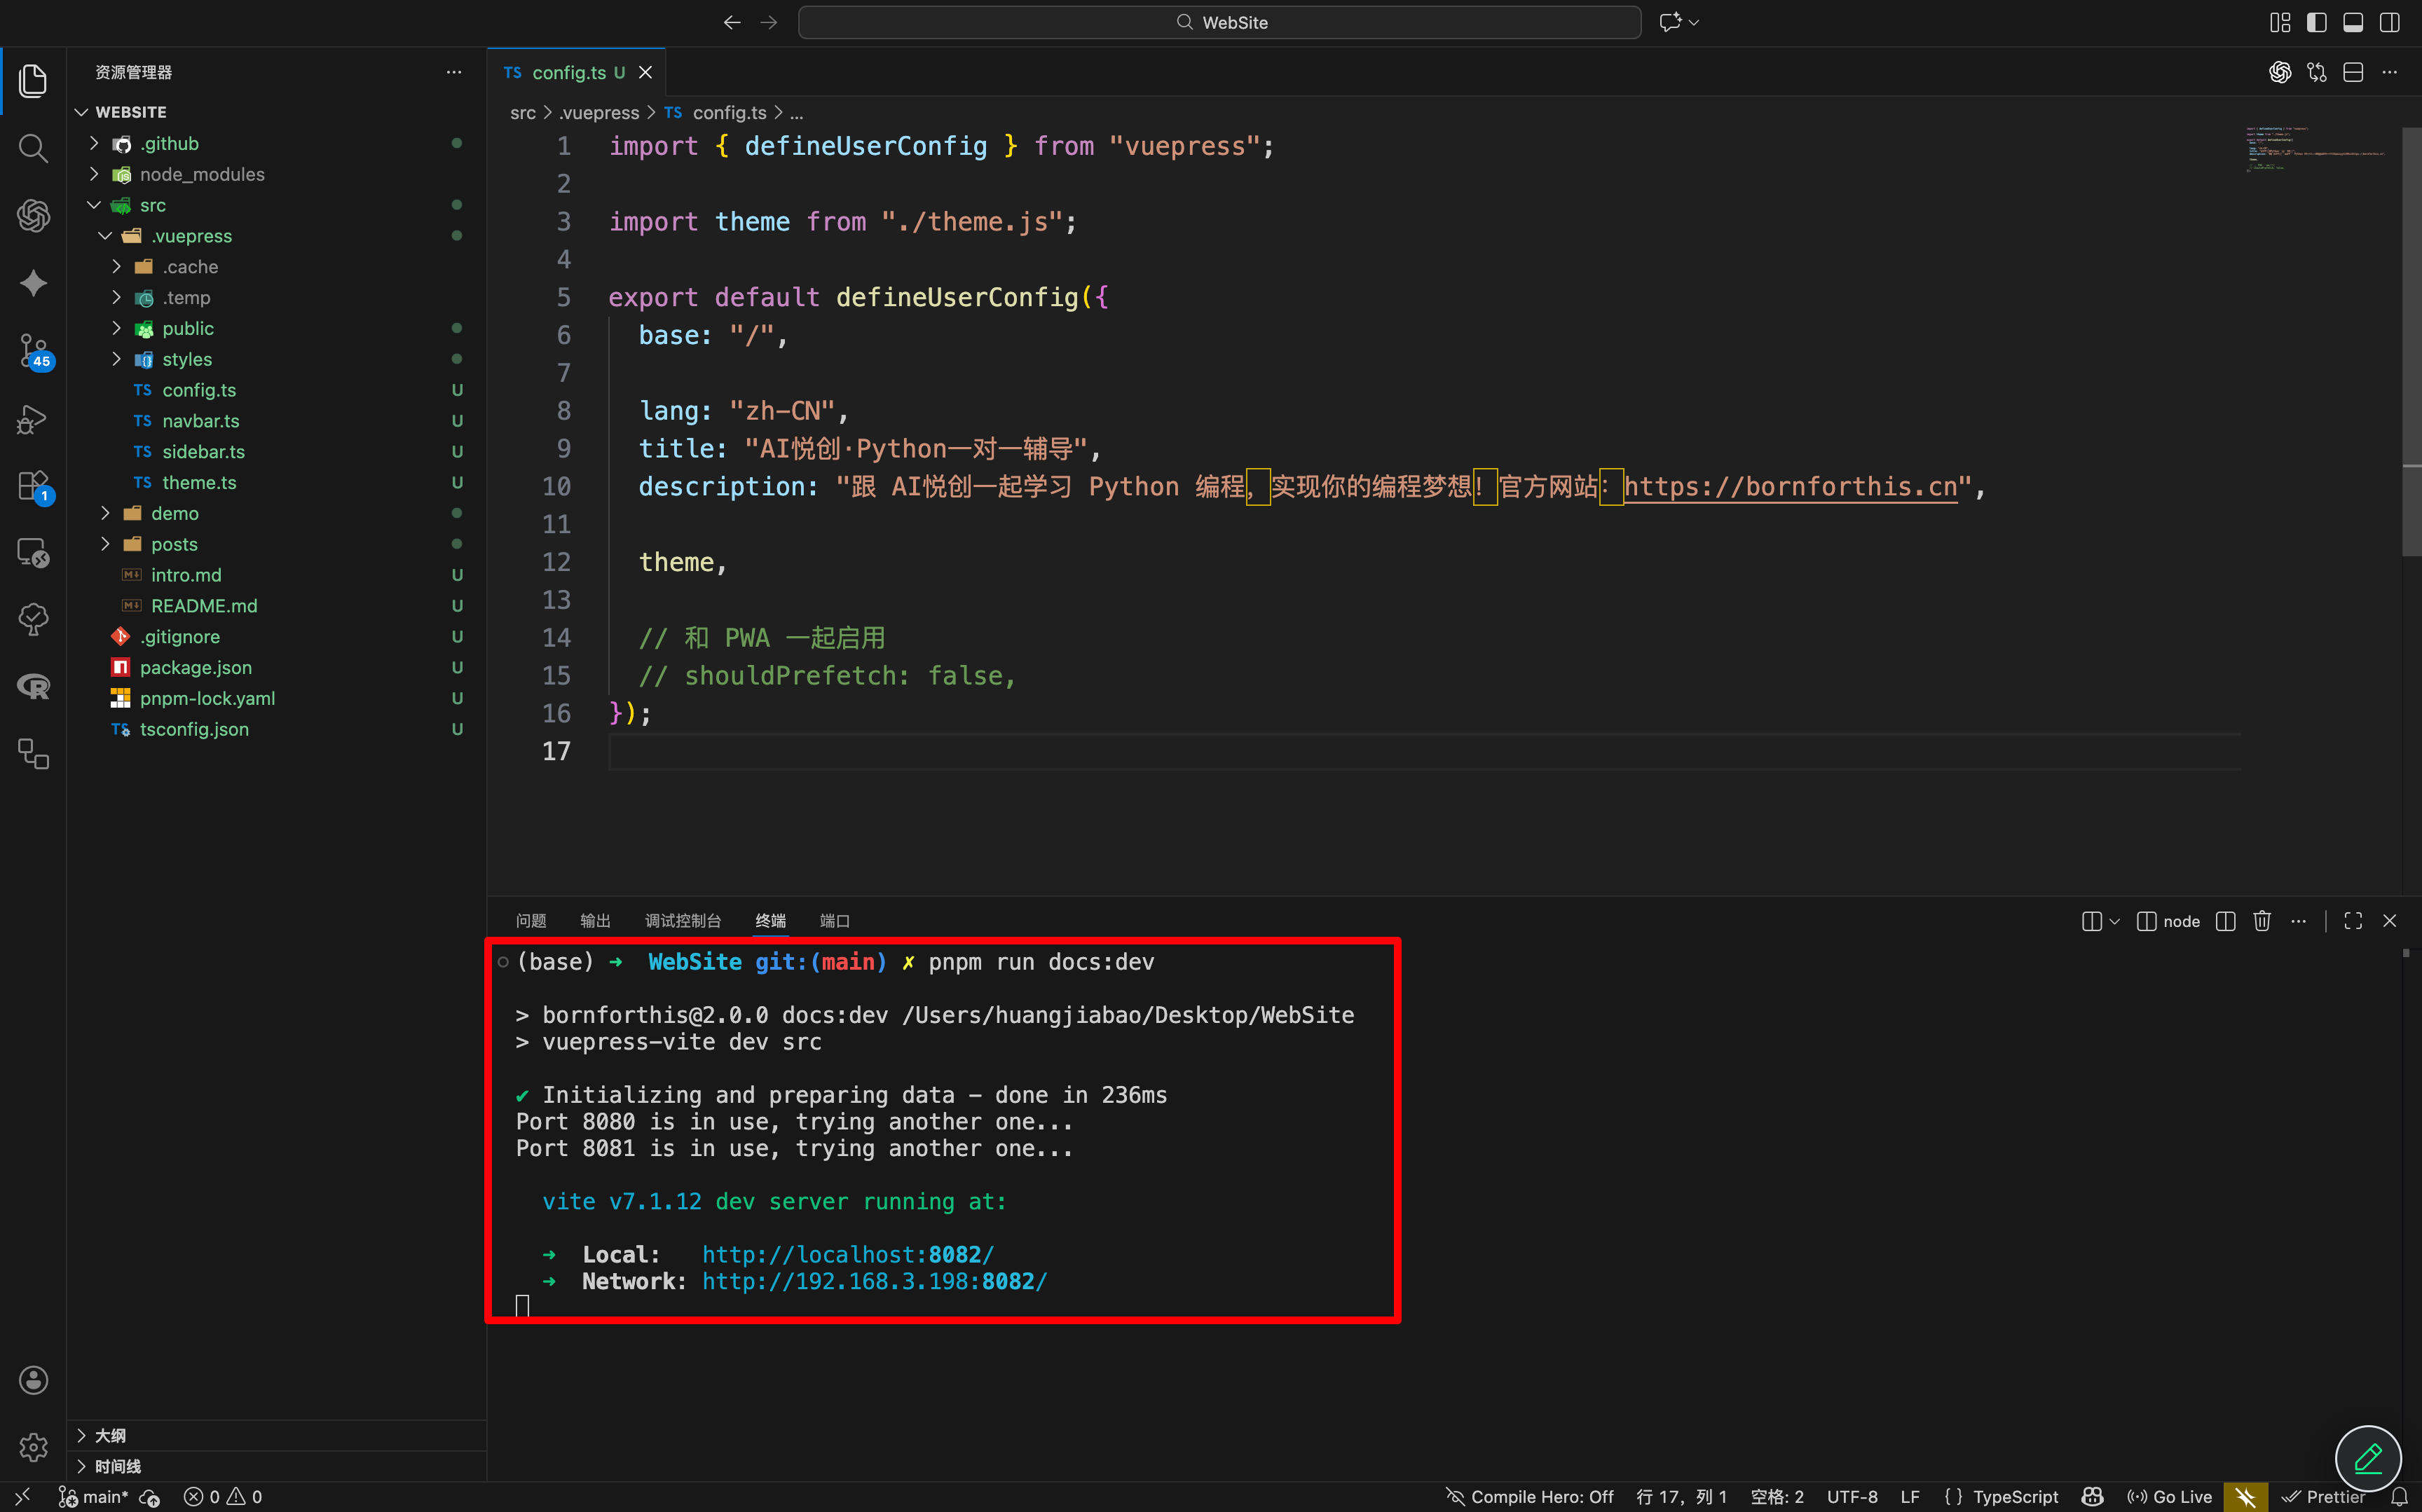
Task: Switch to the 问题 problems tab
Action: coord(531,921)
